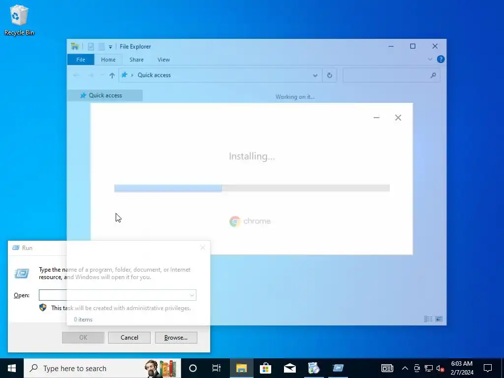Screen dimensions: 504x378
Task: Show hidden system tray icons
Action: pos(405,368)
